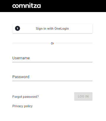Focus the Password input field
106x121 pixels.
tap(52, 77)
